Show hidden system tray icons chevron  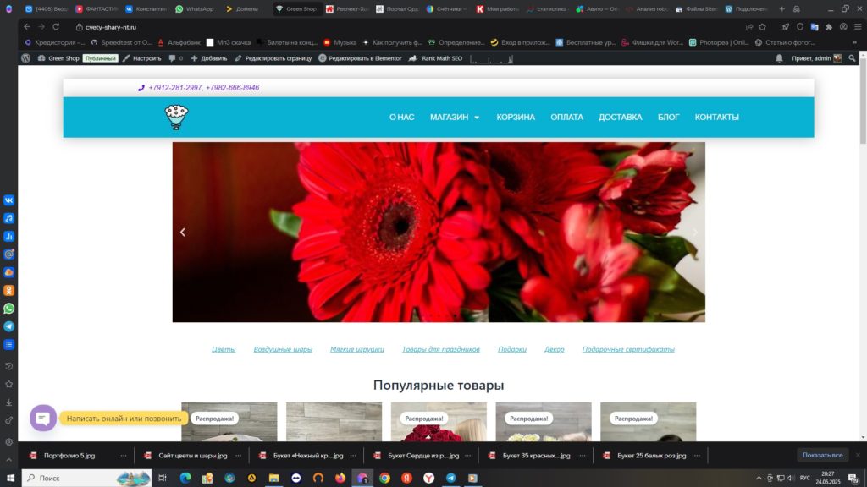759,478
